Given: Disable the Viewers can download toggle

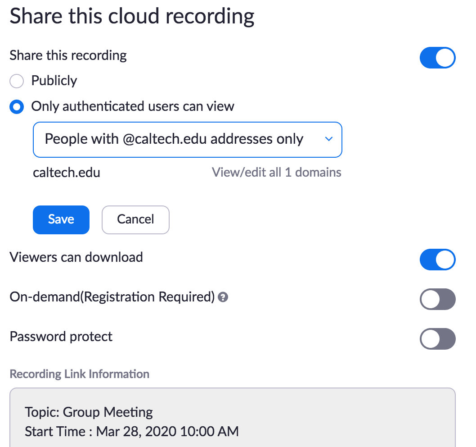Looking at the screenshot, I should tap(437, 260).
